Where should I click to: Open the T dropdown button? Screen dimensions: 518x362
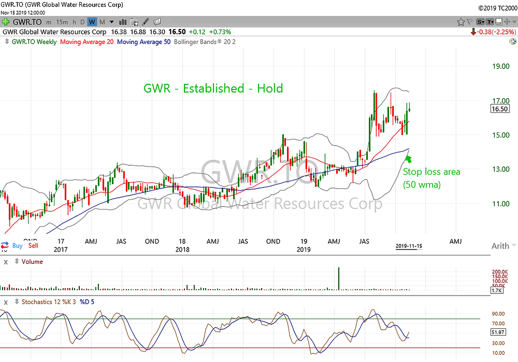pyautogui.click(x=490, y=22)
